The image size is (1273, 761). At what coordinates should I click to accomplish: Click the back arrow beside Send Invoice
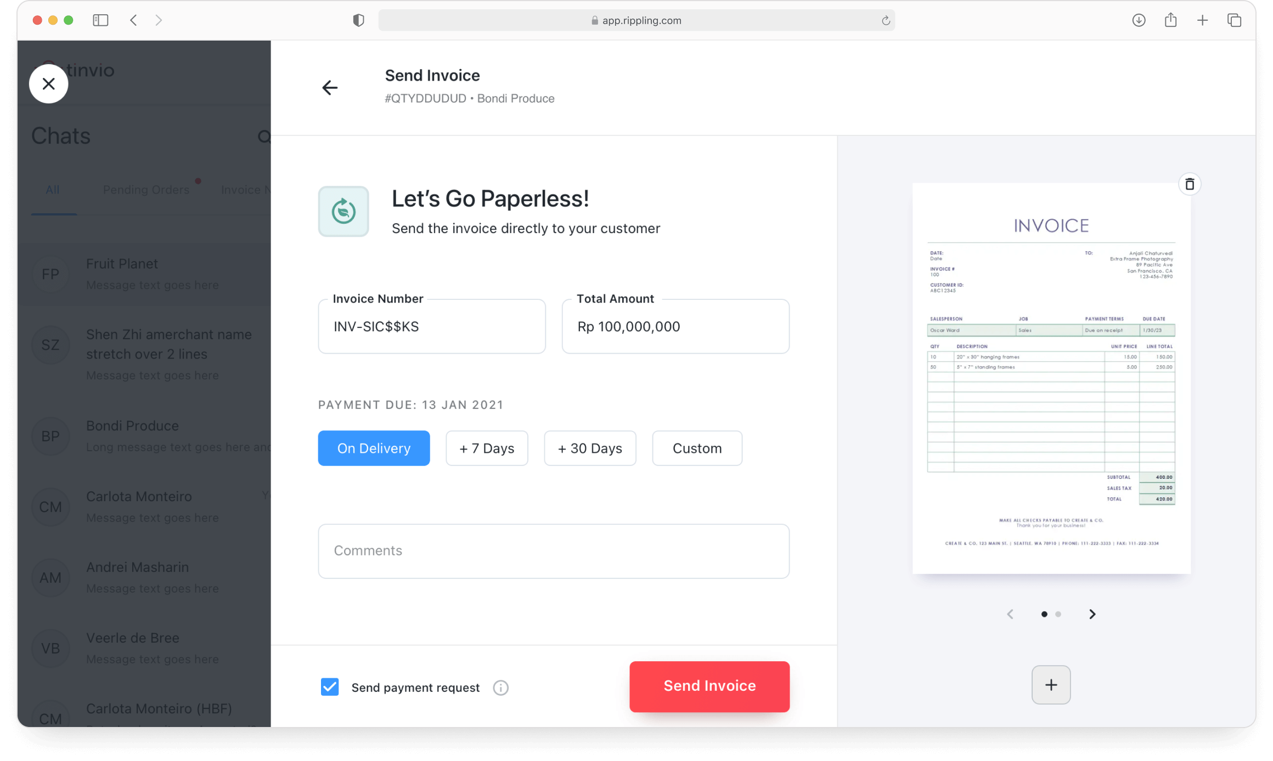330,88
